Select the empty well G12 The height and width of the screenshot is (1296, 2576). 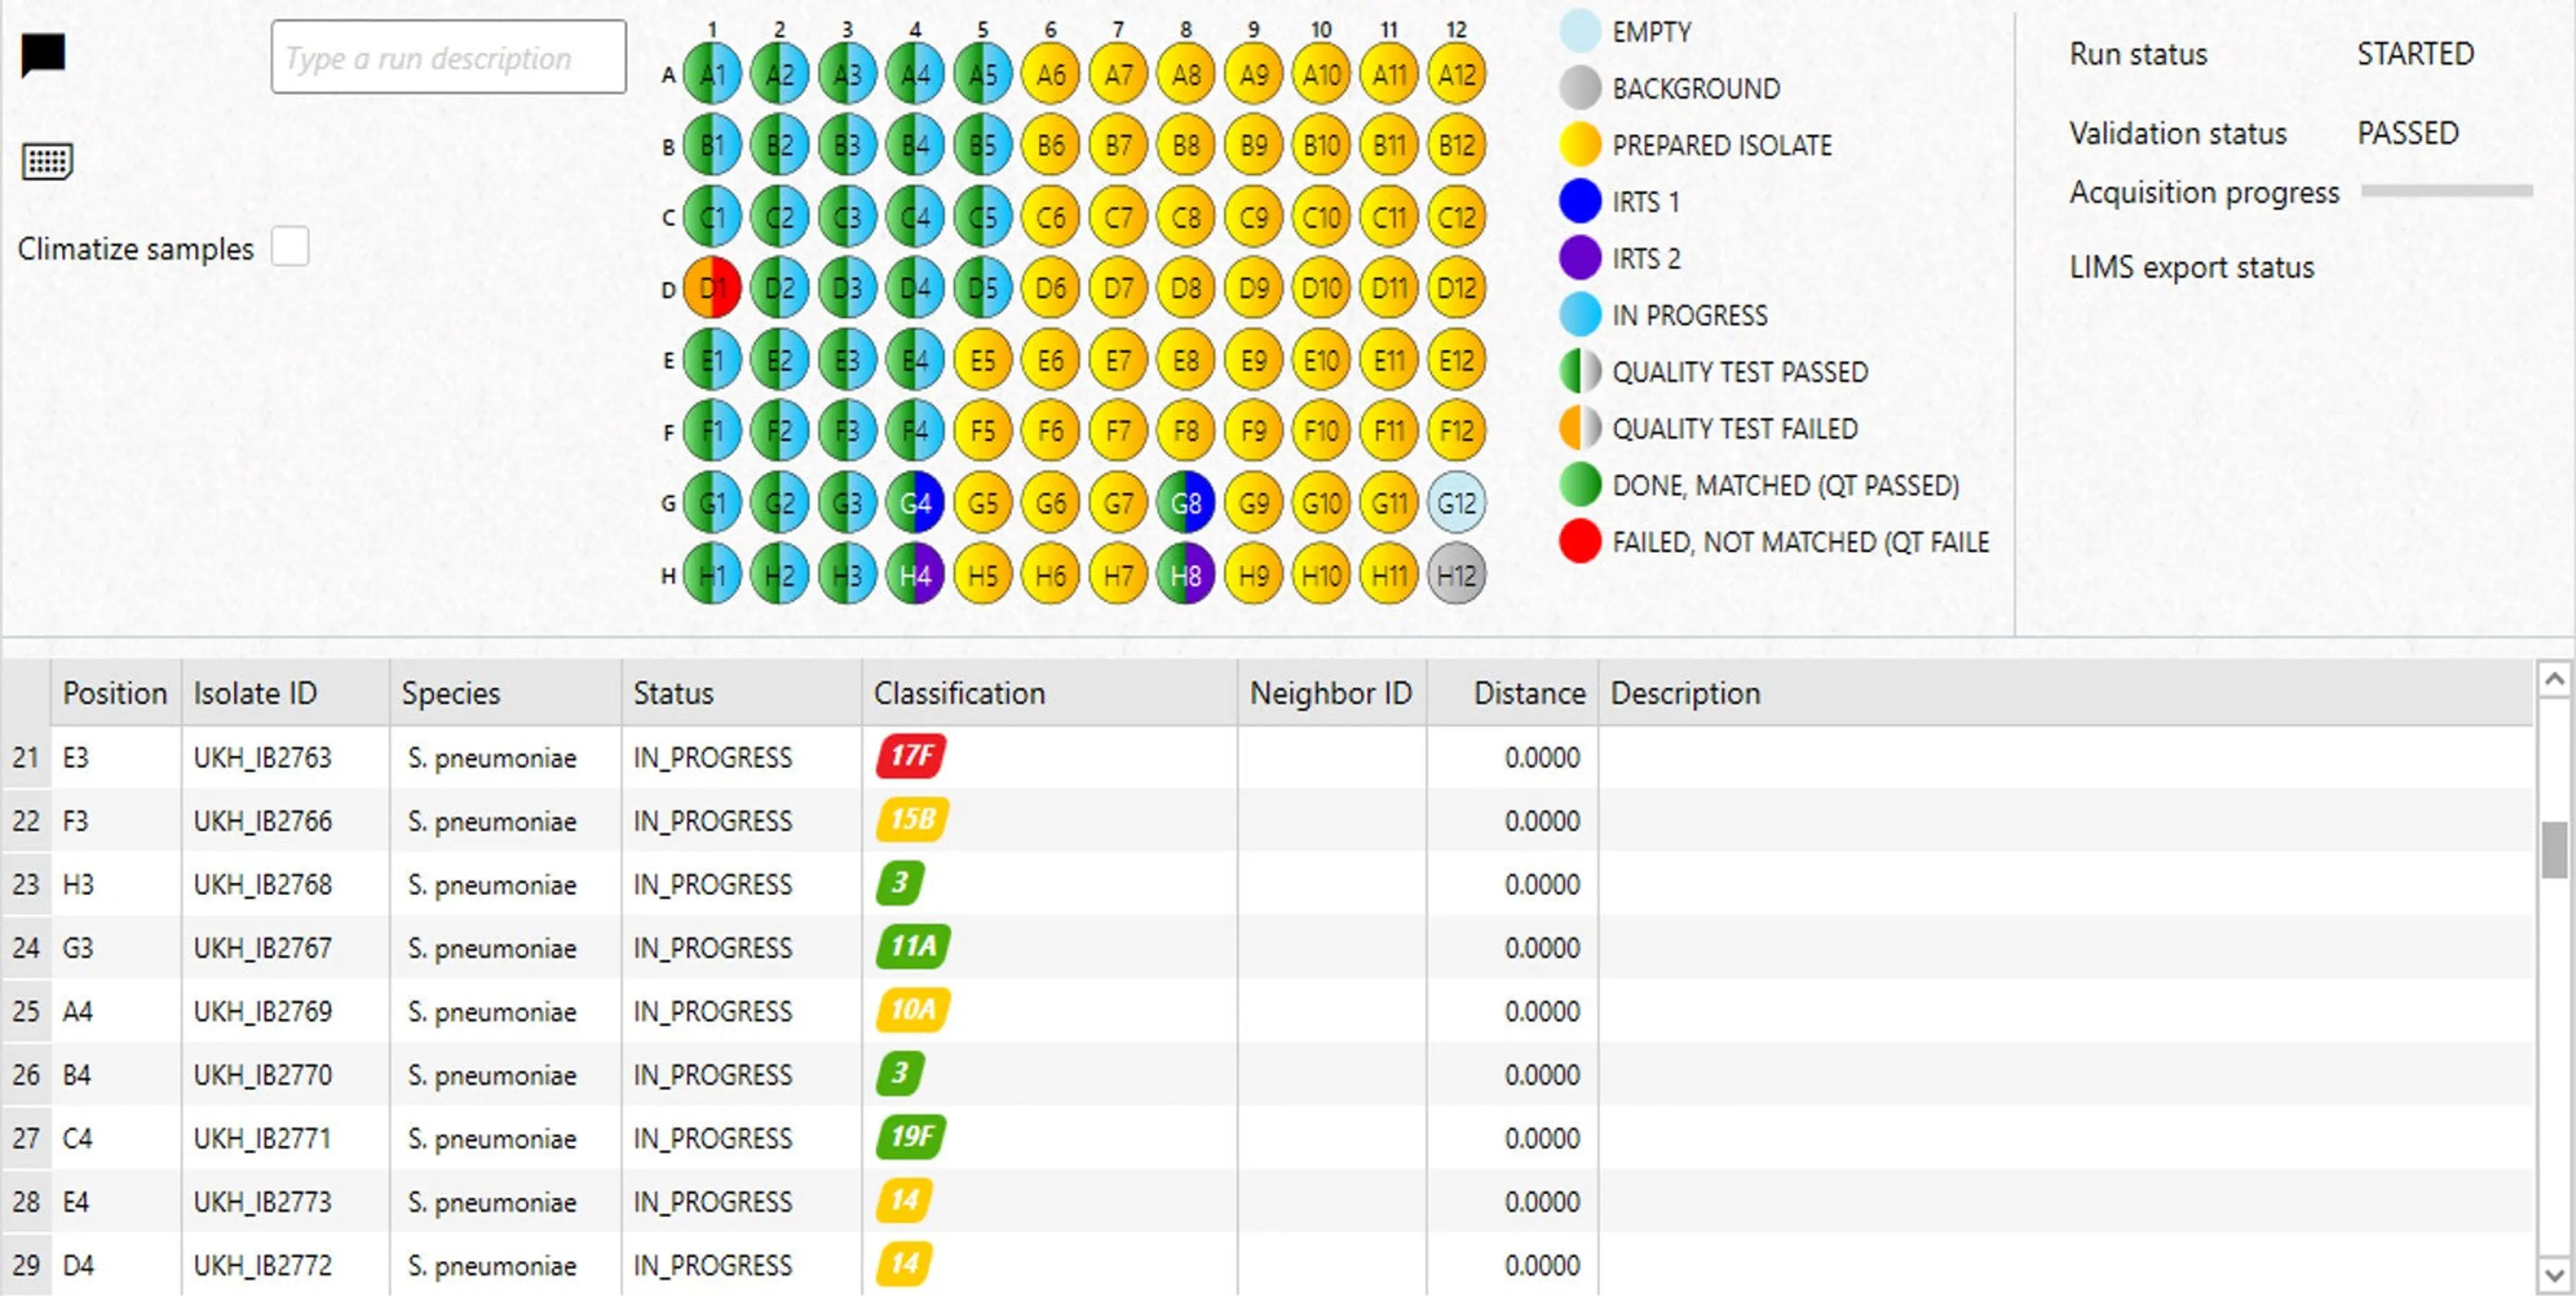(x=1456, y=502)
